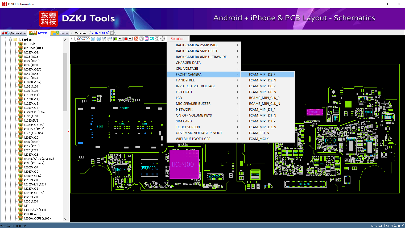Click the Solution button
The height and width of the screenshot is (228, 405).
[x=177, y=39]
